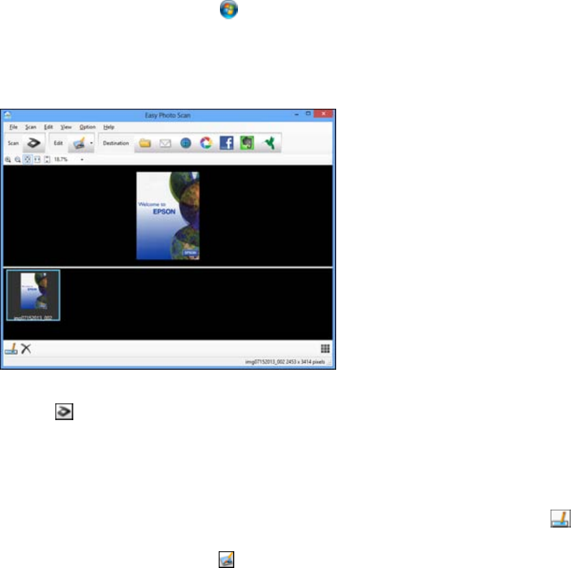
Task: Open the Help menu
Action: [x=109, y=127]
